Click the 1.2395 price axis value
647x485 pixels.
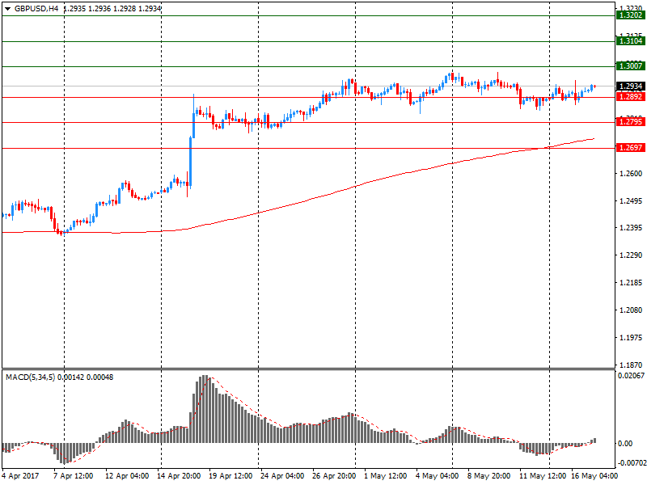[631, 228]
